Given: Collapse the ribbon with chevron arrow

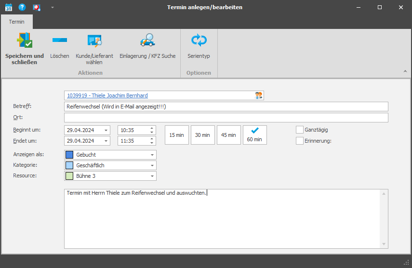Looking at the screenshot, I should click(405, 71).
